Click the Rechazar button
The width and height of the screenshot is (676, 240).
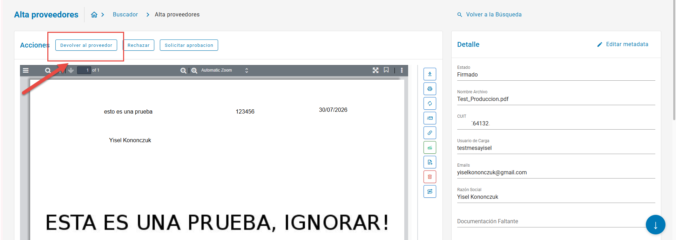pyautogui.click(x=138, y=45)
